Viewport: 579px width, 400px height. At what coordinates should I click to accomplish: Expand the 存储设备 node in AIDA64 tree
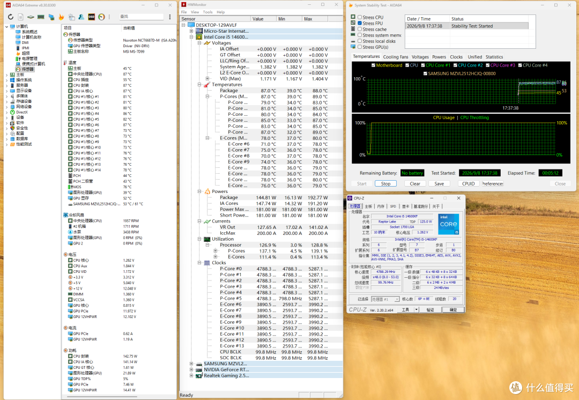pos(6,101)
